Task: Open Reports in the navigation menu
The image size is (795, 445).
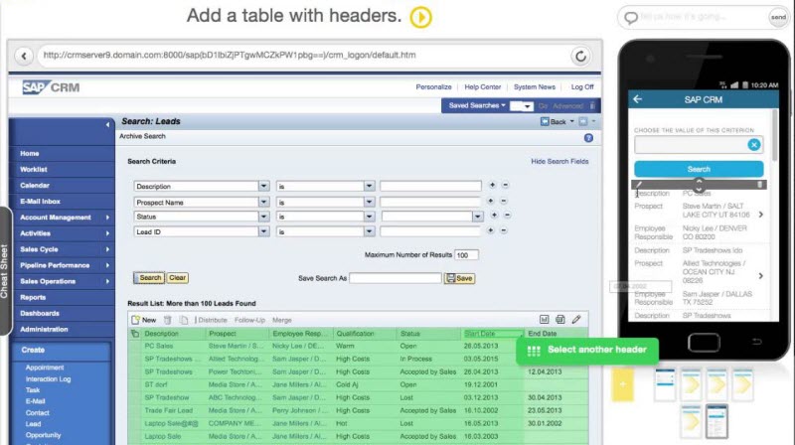Action: coord(33,298)
